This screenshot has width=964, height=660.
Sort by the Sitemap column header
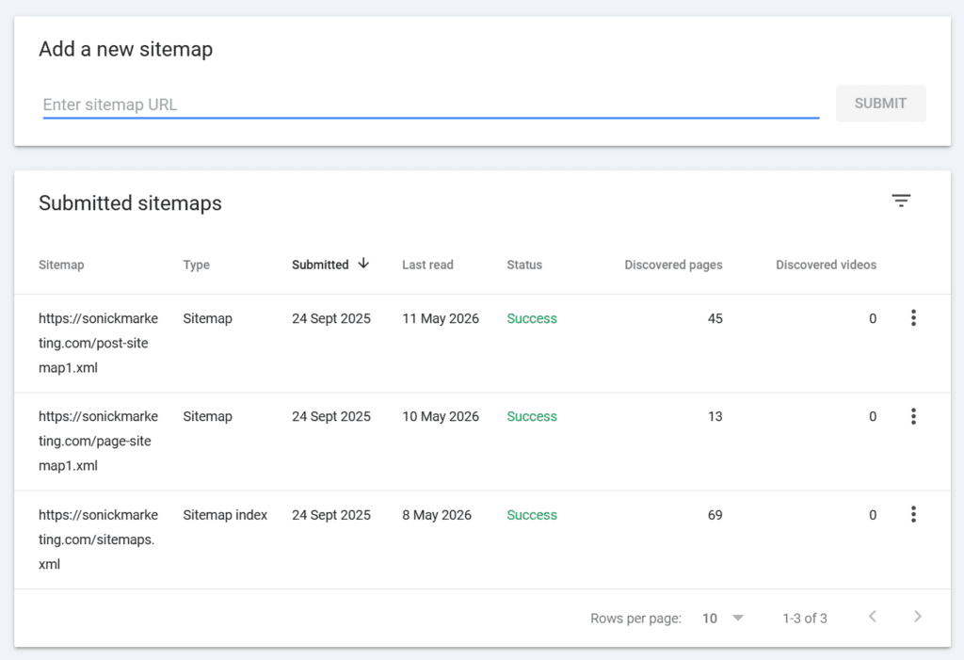click(x=61, y=266)
